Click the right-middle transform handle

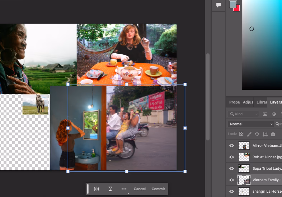[x=185, y=128]
